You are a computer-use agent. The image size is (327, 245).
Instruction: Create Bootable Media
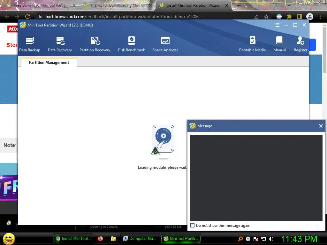(252, 44)
